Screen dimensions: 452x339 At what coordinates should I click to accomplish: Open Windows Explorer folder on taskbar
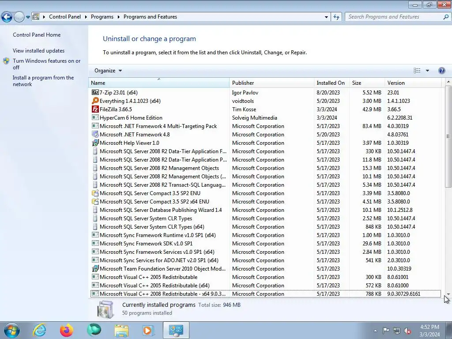[121, 330]
